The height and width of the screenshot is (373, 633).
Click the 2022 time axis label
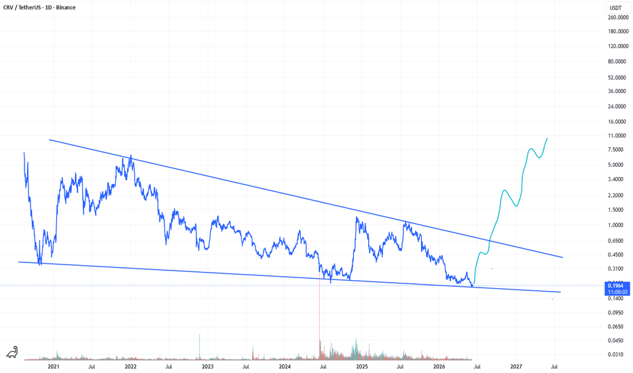[130, 366]
